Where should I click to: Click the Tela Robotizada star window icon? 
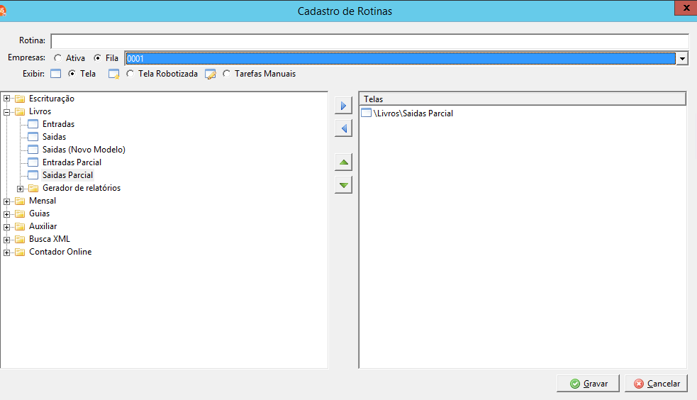(113, 74)
